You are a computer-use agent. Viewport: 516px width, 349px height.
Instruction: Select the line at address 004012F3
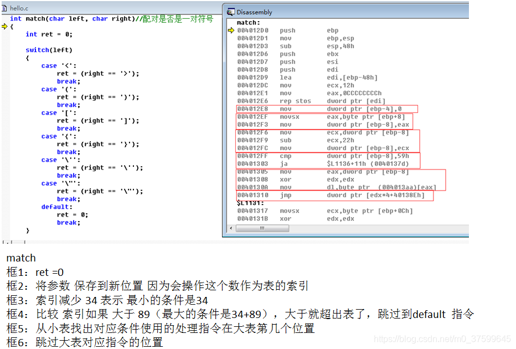pyautogui.click(x=323, y=125)
